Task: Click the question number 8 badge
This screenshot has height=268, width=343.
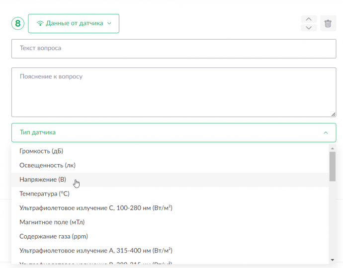Action: coord(18,23)
